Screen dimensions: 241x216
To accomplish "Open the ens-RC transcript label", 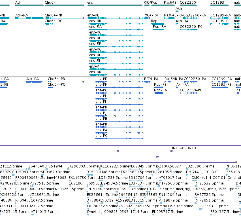I will tap(95, 32).
